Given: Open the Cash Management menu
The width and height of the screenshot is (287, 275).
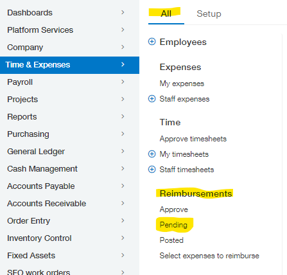Looking at the screenshot, I should click(x=69, y=169).
